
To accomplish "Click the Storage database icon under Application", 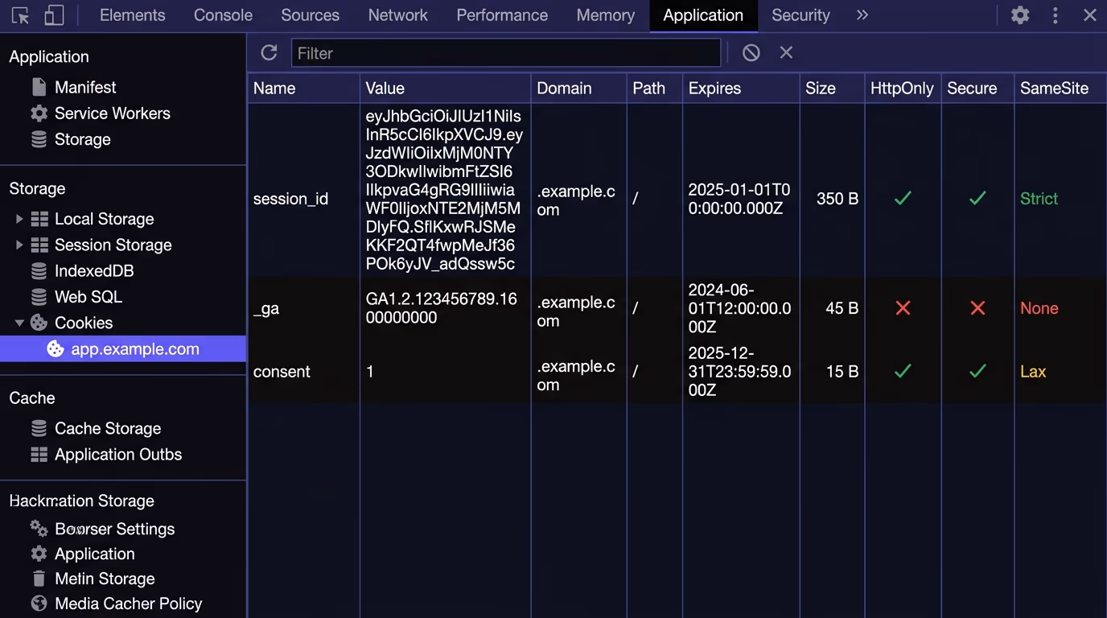I will [x=39, y=139].
